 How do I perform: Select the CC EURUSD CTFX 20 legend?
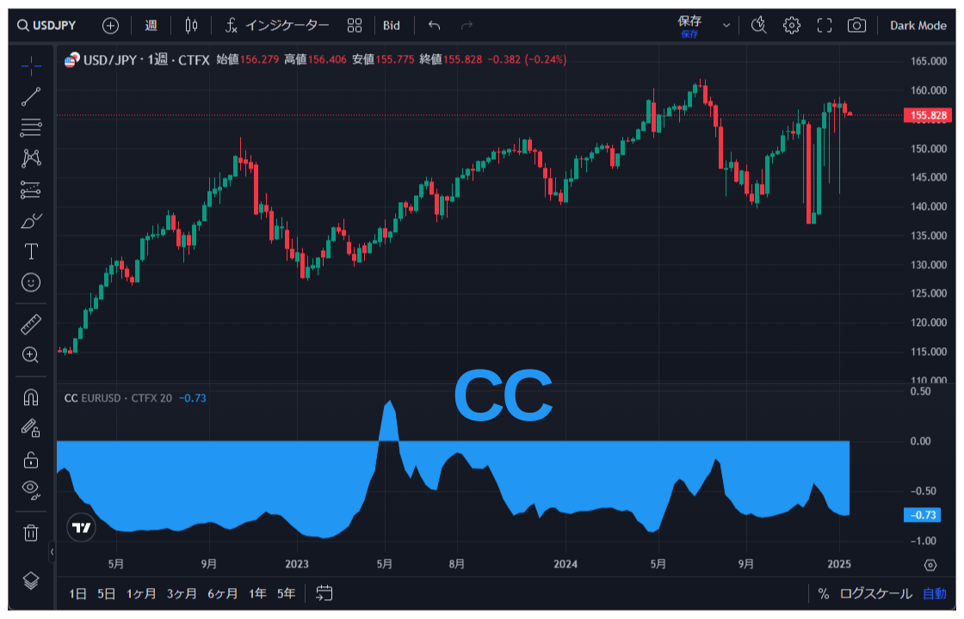[118, 399]
